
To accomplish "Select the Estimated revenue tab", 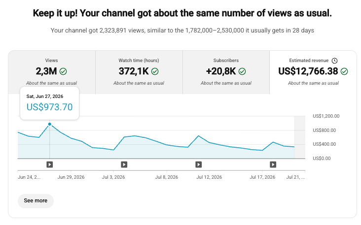I will (x=313, y=72).
